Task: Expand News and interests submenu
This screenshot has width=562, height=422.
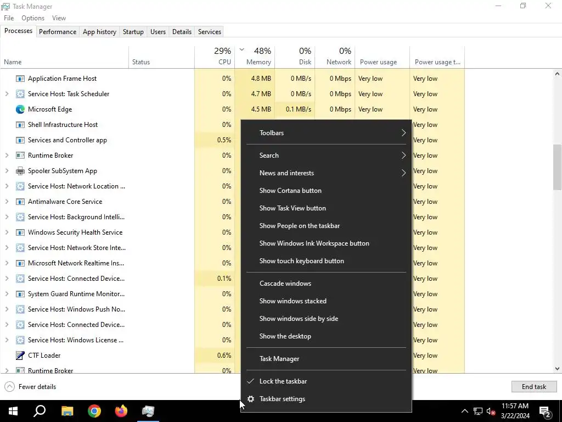Action: [x=326, y=173]
